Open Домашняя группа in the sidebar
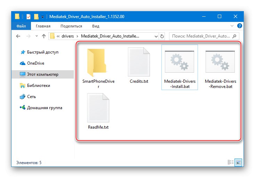Viewport: 255px width, 178px height. coord(41,108)
